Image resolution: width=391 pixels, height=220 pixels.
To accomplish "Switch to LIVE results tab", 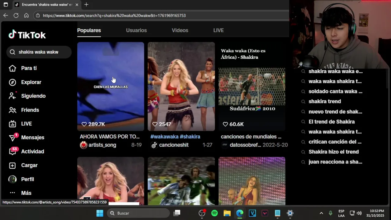I will click(x=218, y=30).
